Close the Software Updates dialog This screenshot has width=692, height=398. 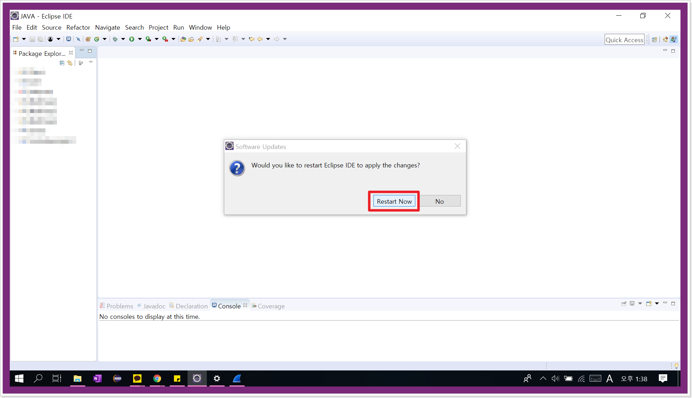click(x=457, y=146)
